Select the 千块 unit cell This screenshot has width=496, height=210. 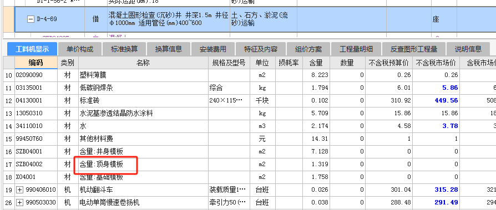[262, 101]
